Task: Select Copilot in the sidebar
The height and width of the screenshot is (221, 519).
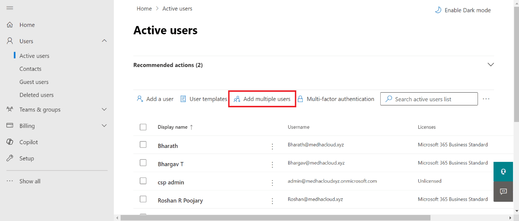Action: [x=28, y=142]
